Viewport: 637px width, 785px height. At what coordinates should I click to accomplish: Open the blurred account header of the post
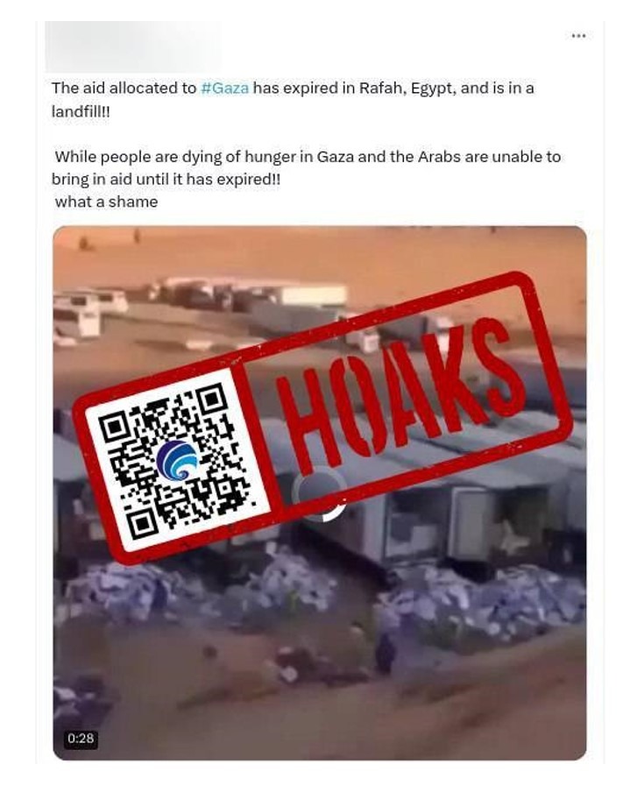132,46
